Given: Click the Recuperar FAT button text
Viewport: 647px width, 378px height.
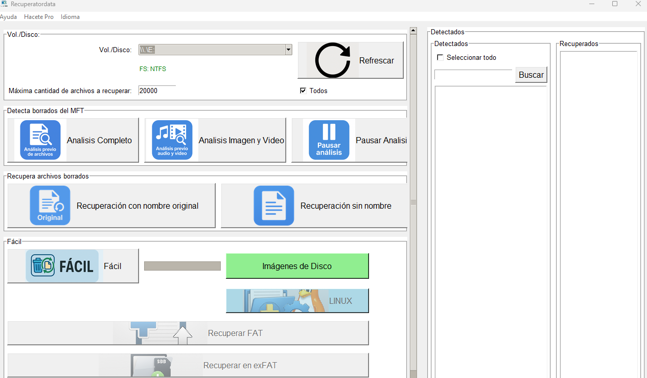Looking at the screenshot, I should [x=235, y=333].
